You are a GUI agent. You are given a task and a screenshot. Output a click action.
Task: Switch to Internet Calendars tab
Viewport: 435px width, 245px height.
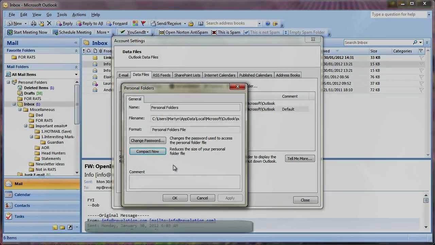pyautogui.click(x=220, y=75)
